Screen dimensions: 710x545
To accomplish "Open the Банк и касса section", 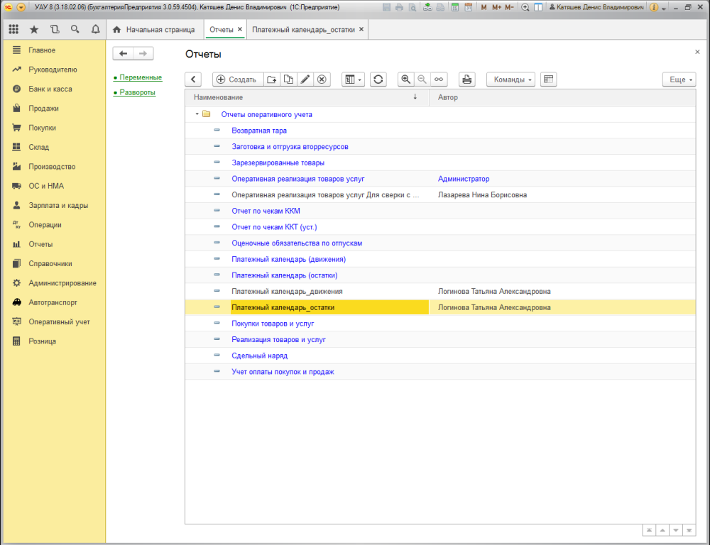I will point(53,89).
